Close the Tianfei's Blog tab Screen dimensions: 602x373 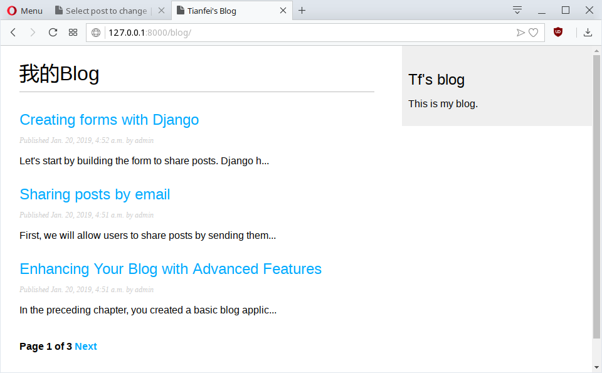[283, 11]
